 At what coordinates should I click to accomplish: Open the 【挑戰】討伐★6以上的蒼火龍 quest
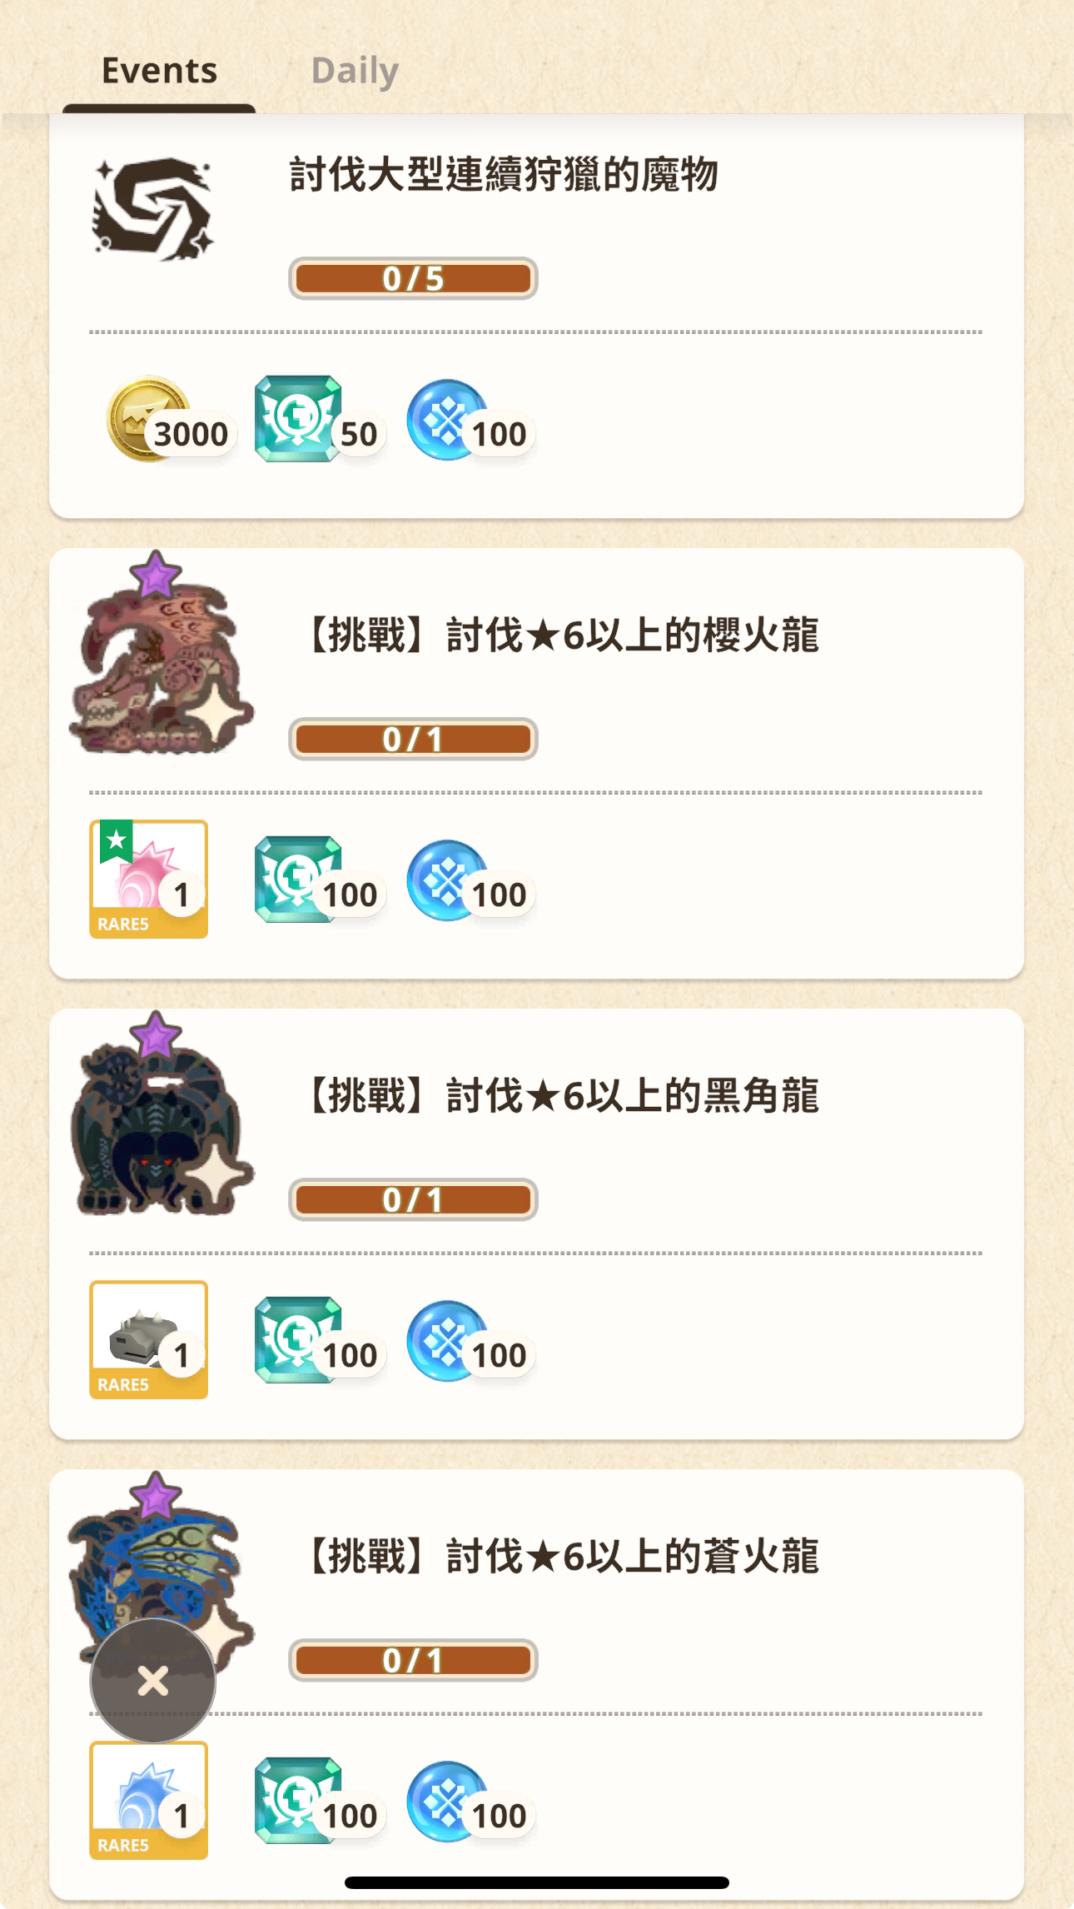click(x=560, y=1557)
